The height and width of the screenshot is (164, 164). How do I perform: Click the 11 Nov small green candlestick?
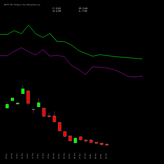coord(18,103)
